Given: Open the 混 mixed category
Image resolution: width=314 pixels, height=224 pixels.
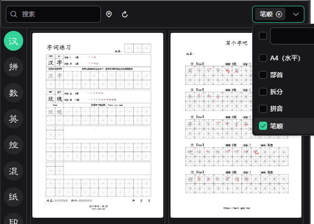Looking at the screenshot, I should tap(14, 170).
